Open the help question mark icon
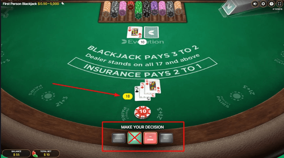Image resolution: width=284 pixels, height=158 pixels. pos(271,4)
